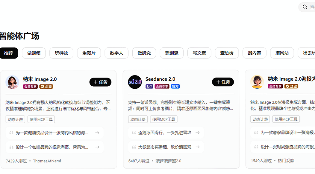The height and width of the screenshot is (174, 315).
Task: Select the 玩特效 tab
Action: tap(61, 53)
